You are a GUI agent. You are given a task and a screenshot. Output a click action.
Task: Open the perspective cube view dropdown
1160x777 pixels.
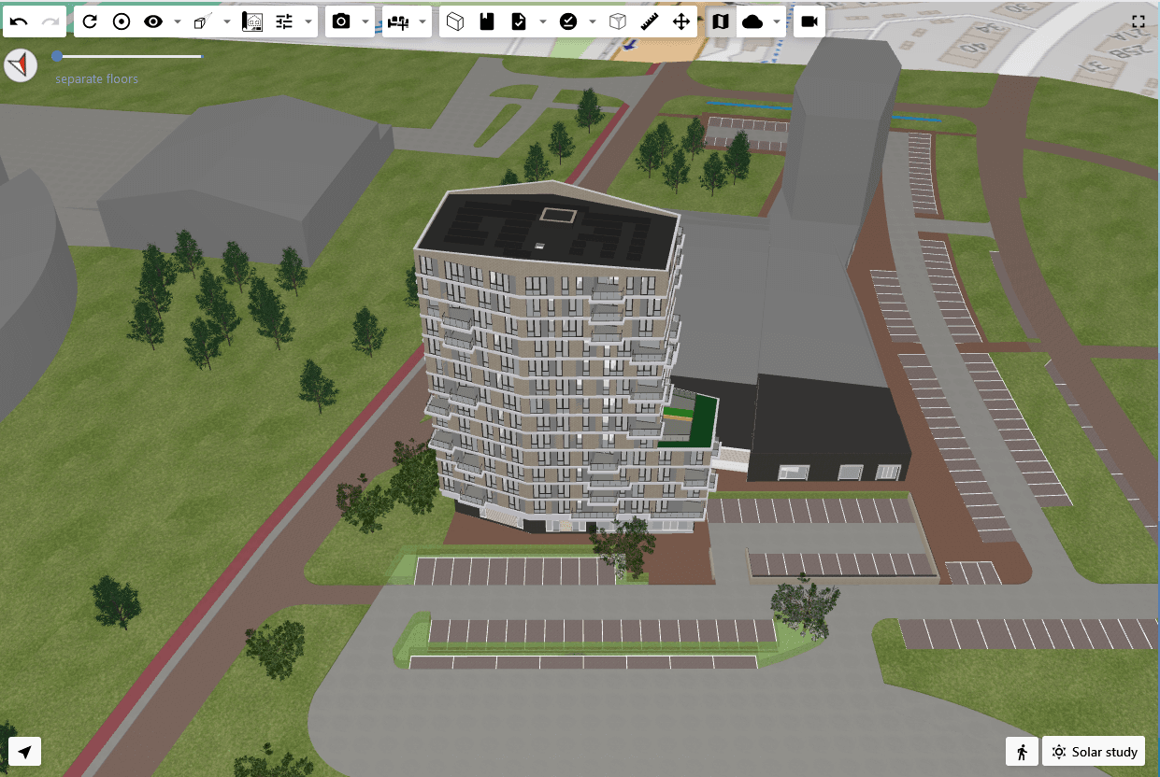pyautogui.click(x=226, y=21)
